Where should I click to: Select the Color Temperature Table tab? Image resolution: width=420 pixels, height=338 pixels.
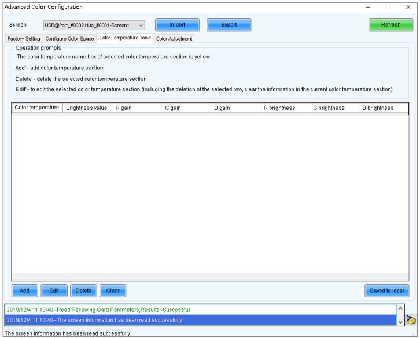coord(125,38)
